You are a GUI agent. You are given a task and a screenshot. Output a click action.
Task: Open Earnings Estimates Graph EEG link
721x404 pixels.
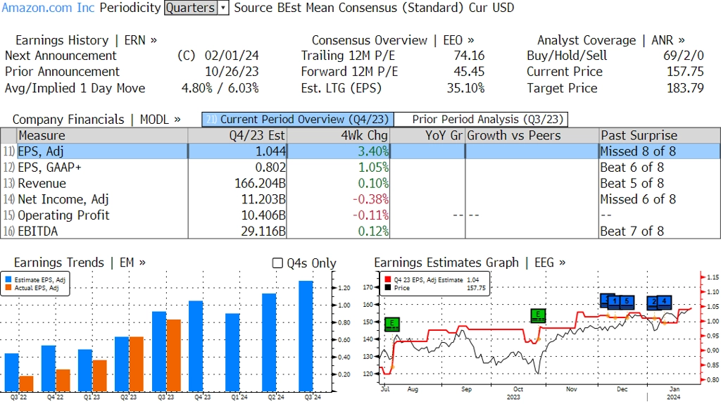[470, 263]
